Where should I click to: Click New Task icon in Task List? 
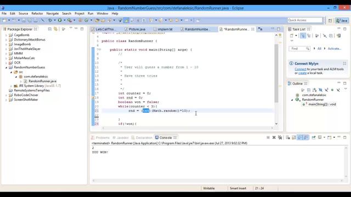click(291, 36)
